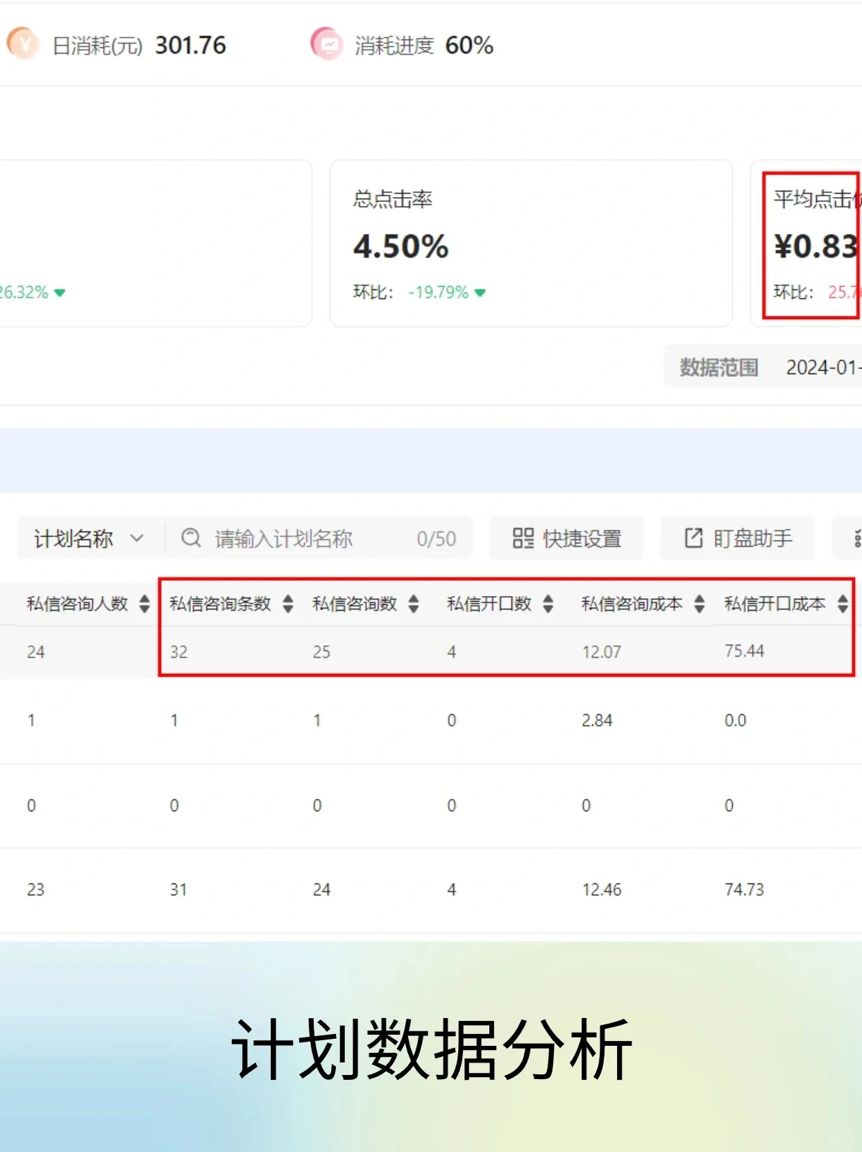Select the 总点击率 metric card
This screenshot has height=1152, width=862.
[531, 243]
